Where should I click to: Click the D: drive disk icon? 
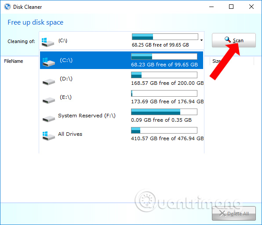[x=49, y=82]
